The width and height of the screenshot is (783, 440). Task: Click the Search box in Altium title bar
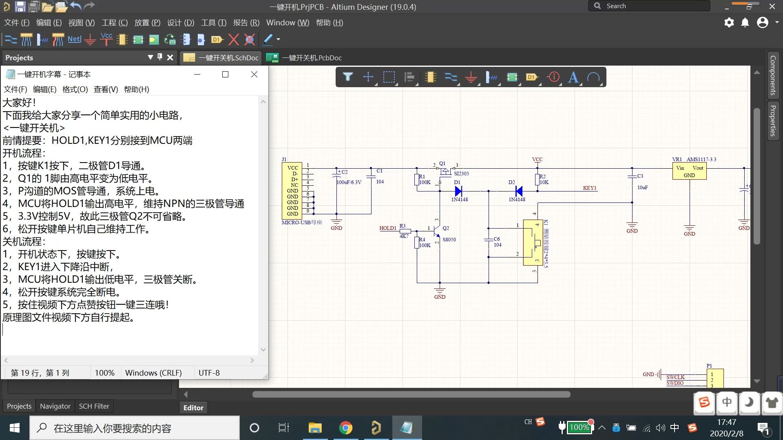[649, 6]
